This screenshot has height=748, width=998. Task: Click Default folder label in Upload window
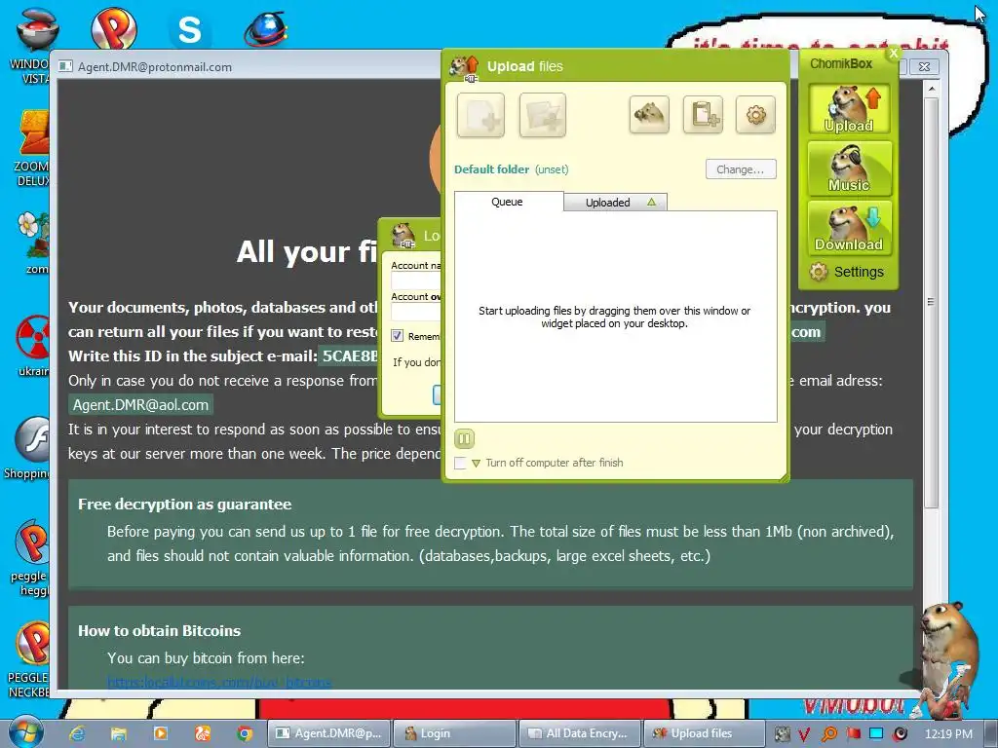[x=491, y=169]
